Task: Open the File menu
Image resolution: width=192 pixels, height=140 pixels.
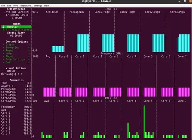Action: pos(3,6)
